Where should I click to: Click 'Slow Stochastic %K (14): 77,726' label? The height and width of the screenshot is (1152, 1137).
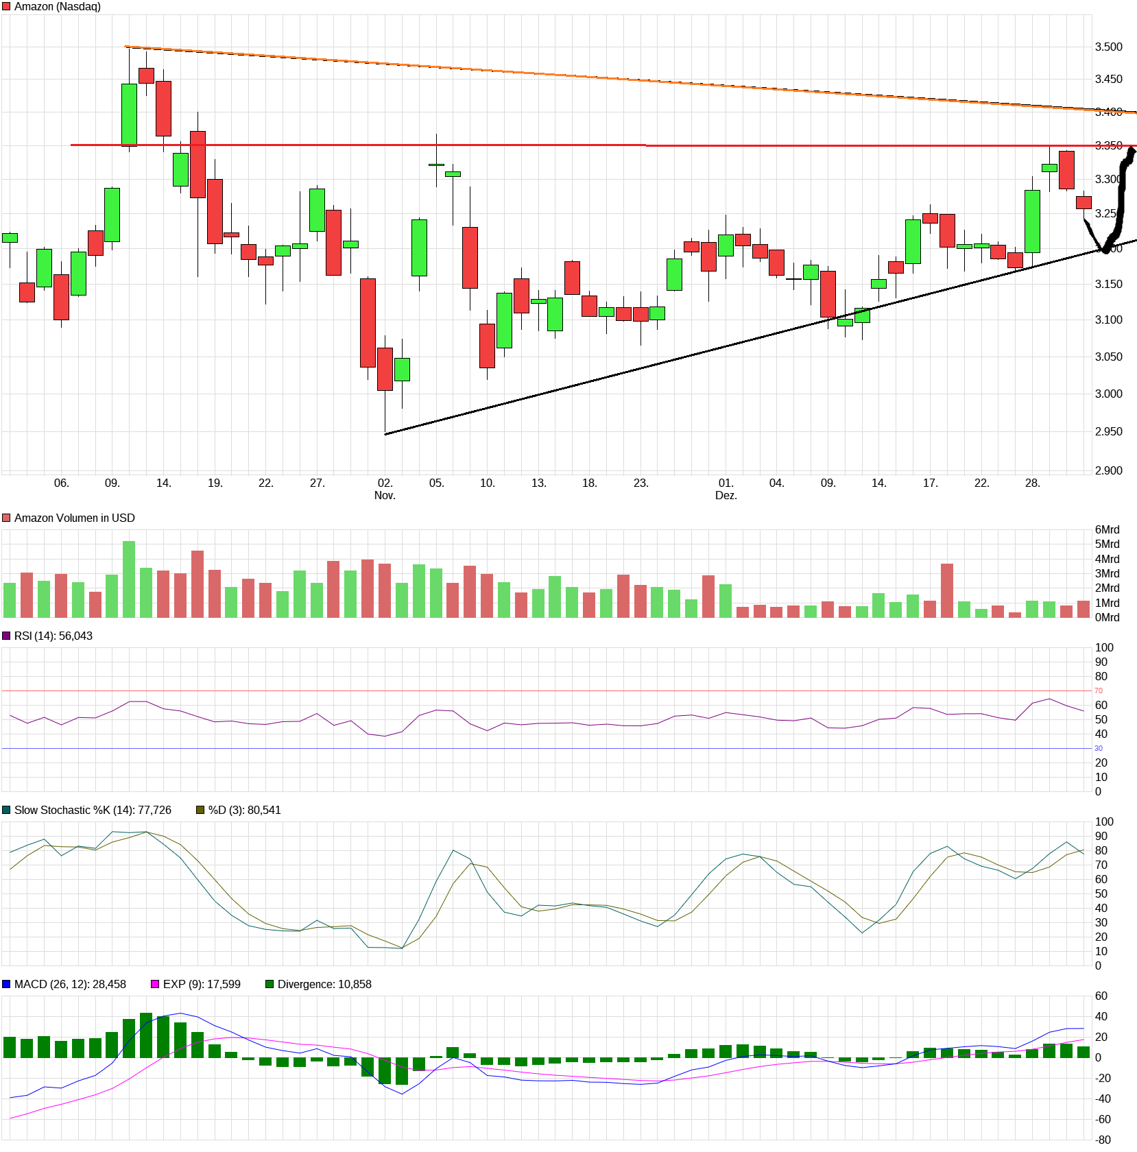(x=93, y=810)
